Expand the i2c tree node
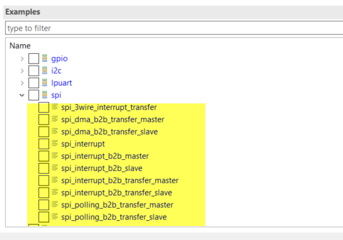This screenshot has width=343, height=240. 22,71
